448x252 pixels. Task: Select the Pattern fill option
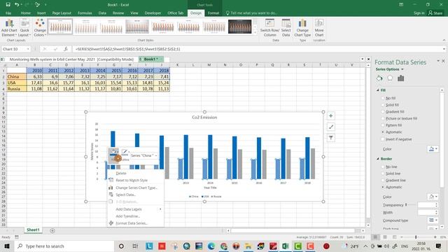coord(383,125)
